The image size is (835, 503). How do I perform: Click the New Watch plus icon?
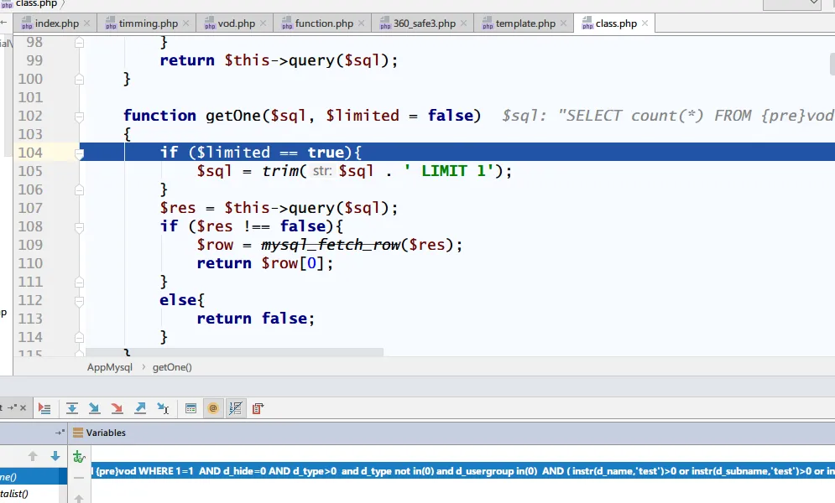(78, 457)
